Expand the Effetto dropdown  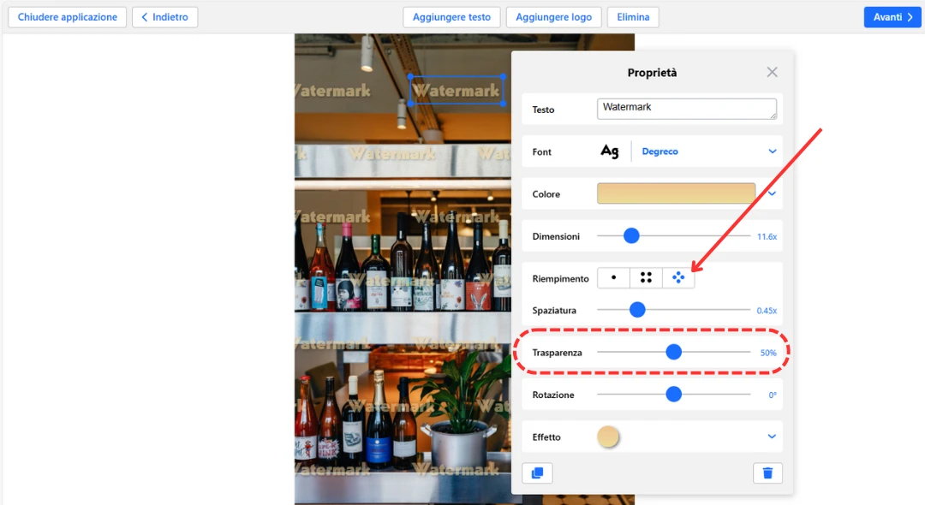[x=772, y=437]
